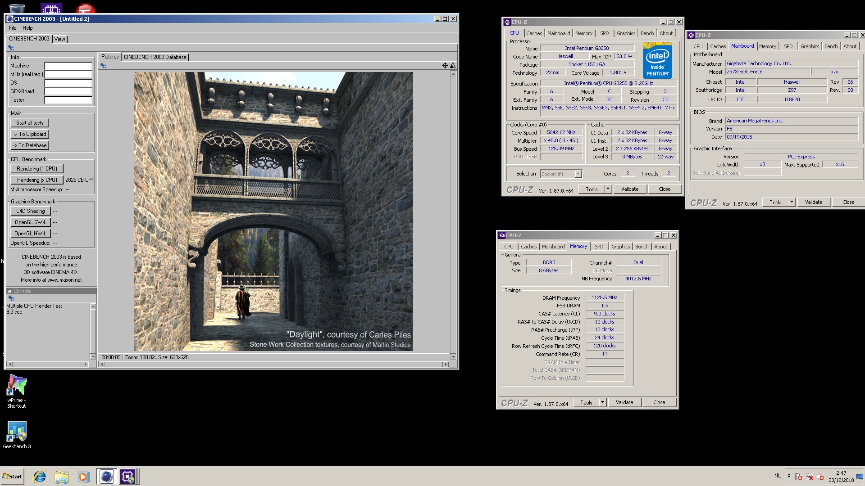Screen dimensions: 865x486
Task: Click the Internet Explorer taskbar icon
Action: pyautogui.click(x=40, y=477)
